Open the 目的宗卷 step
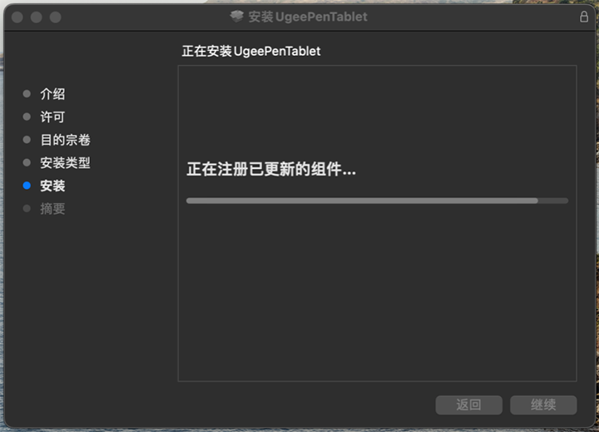Screen dimensions: 599x432 [66, 140]
